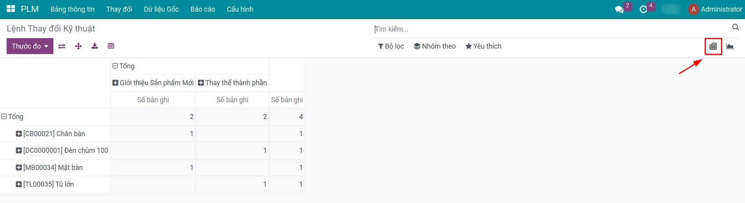Download the pivot table as spreadsheet
Image resolution: width=745 pixels, height=203 pixels.
[95, 46]
